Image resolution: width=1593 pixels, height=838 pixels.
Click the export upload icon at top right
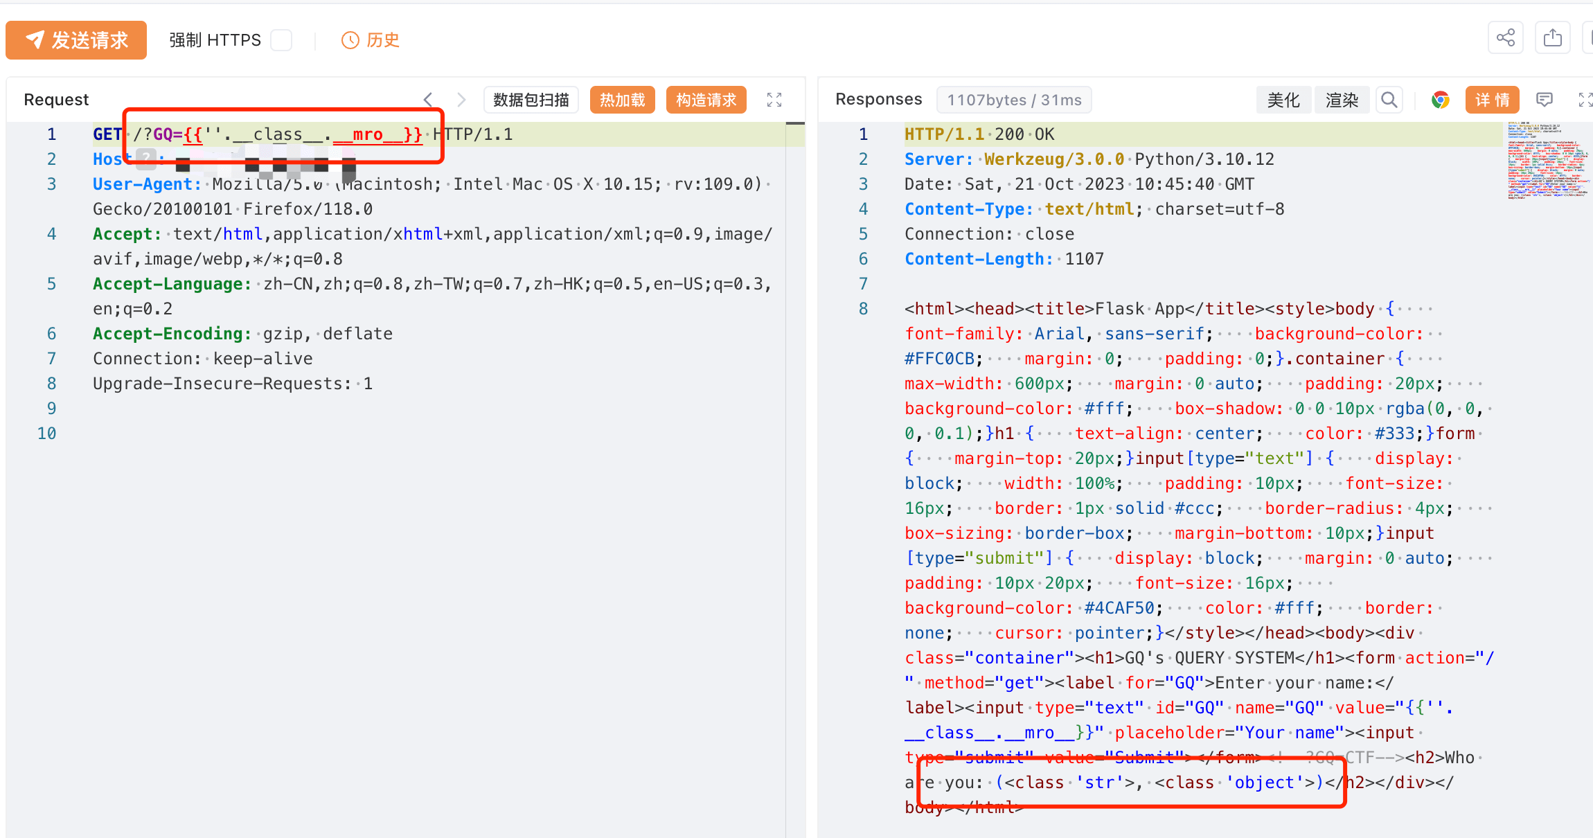[1553, 37]
